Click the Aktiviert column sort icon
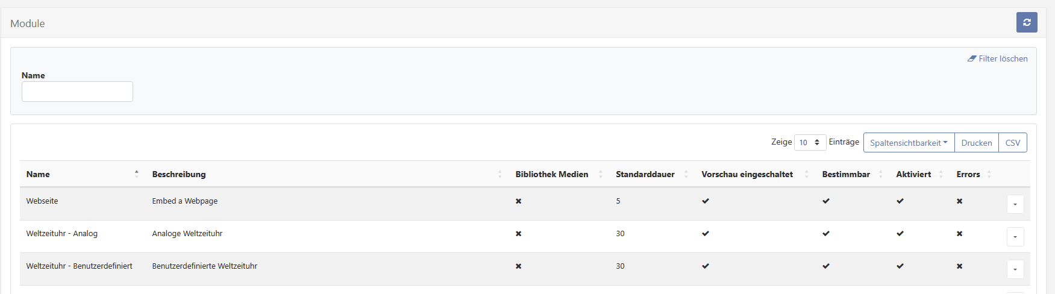This screenshot has height=294, width=1055. (941, 174)
